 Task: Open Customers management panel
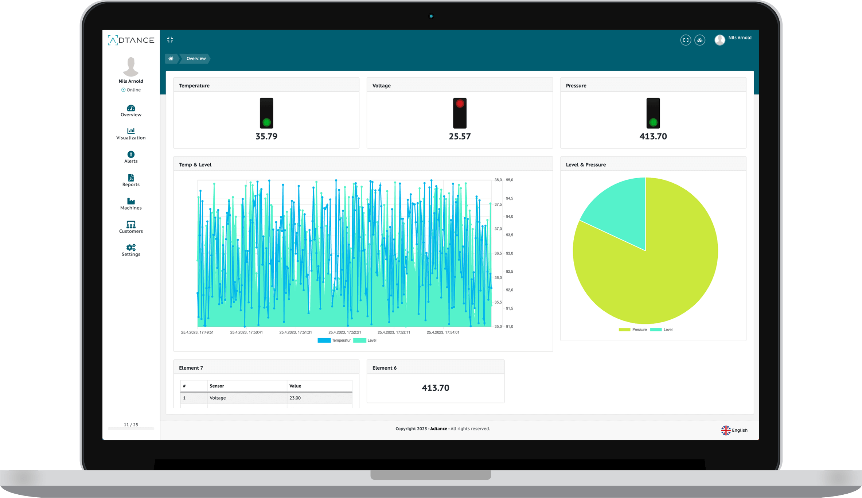click(x=130, y=227)
